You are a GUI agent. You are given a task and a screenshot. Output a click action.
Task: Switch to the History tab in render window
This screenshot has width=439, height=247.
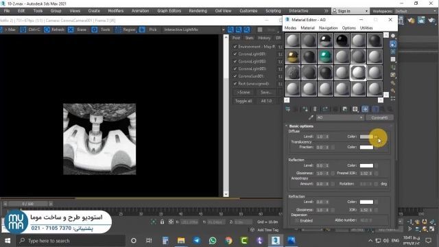point(264,38)
